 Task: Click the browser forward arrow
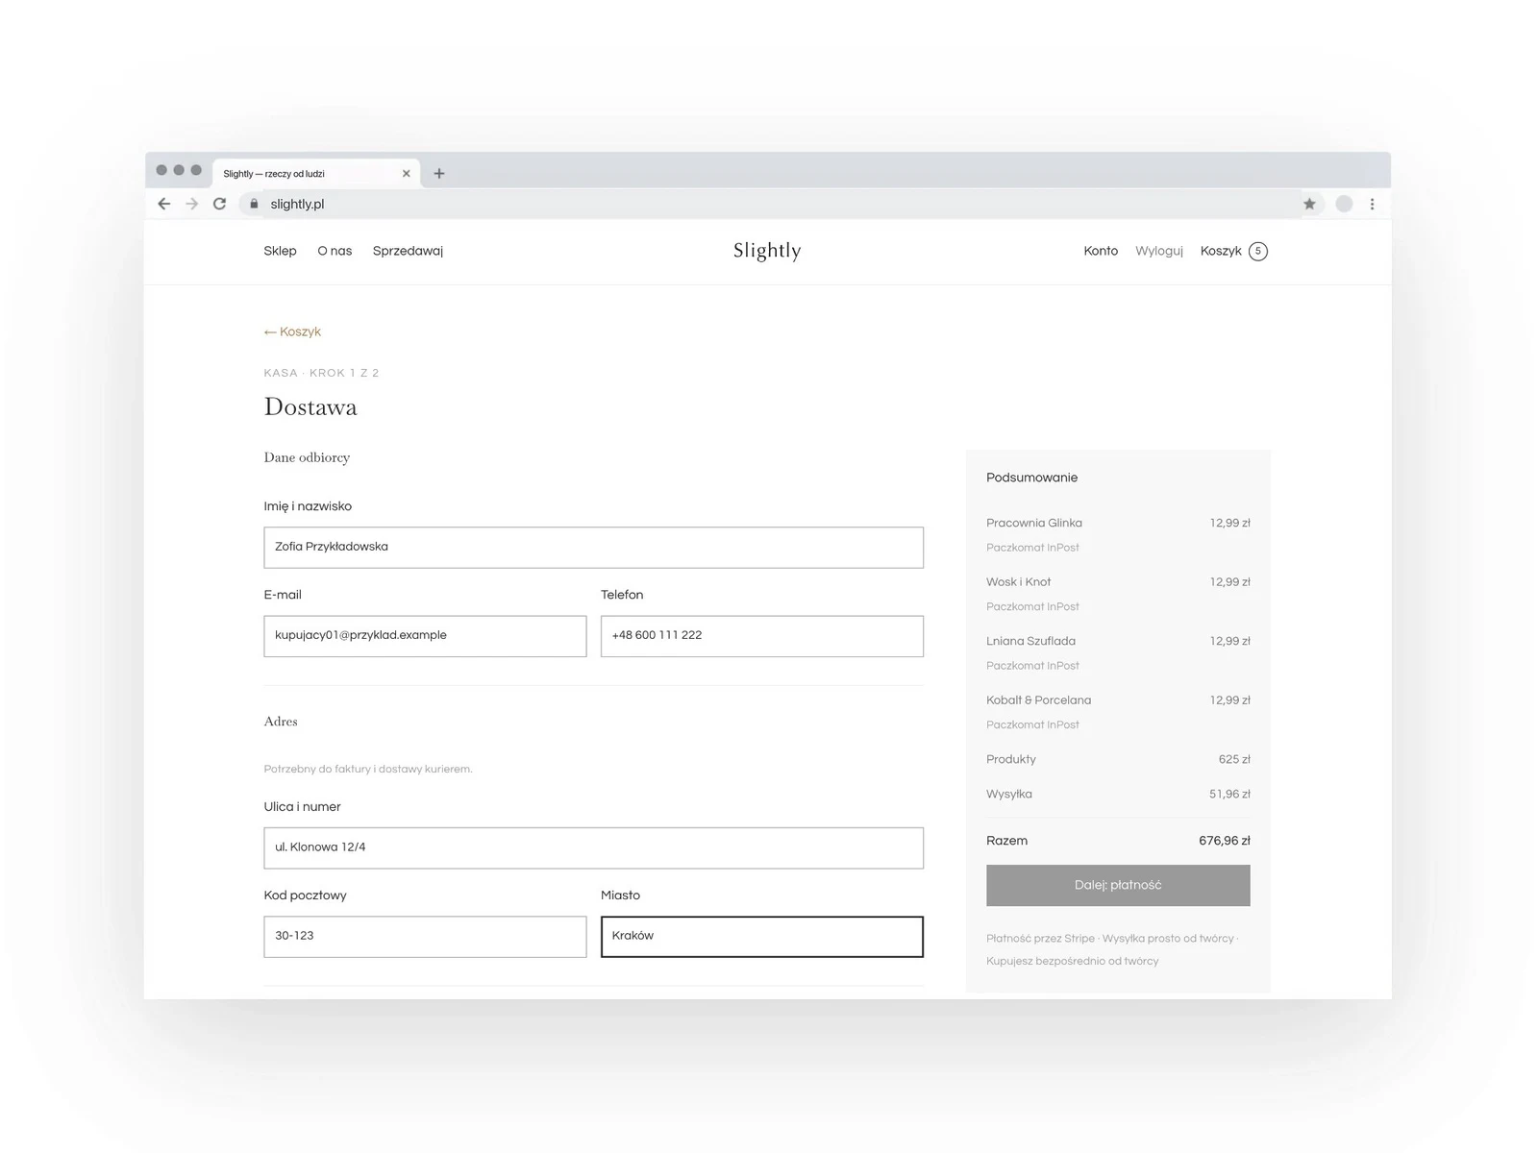[192, 204]
